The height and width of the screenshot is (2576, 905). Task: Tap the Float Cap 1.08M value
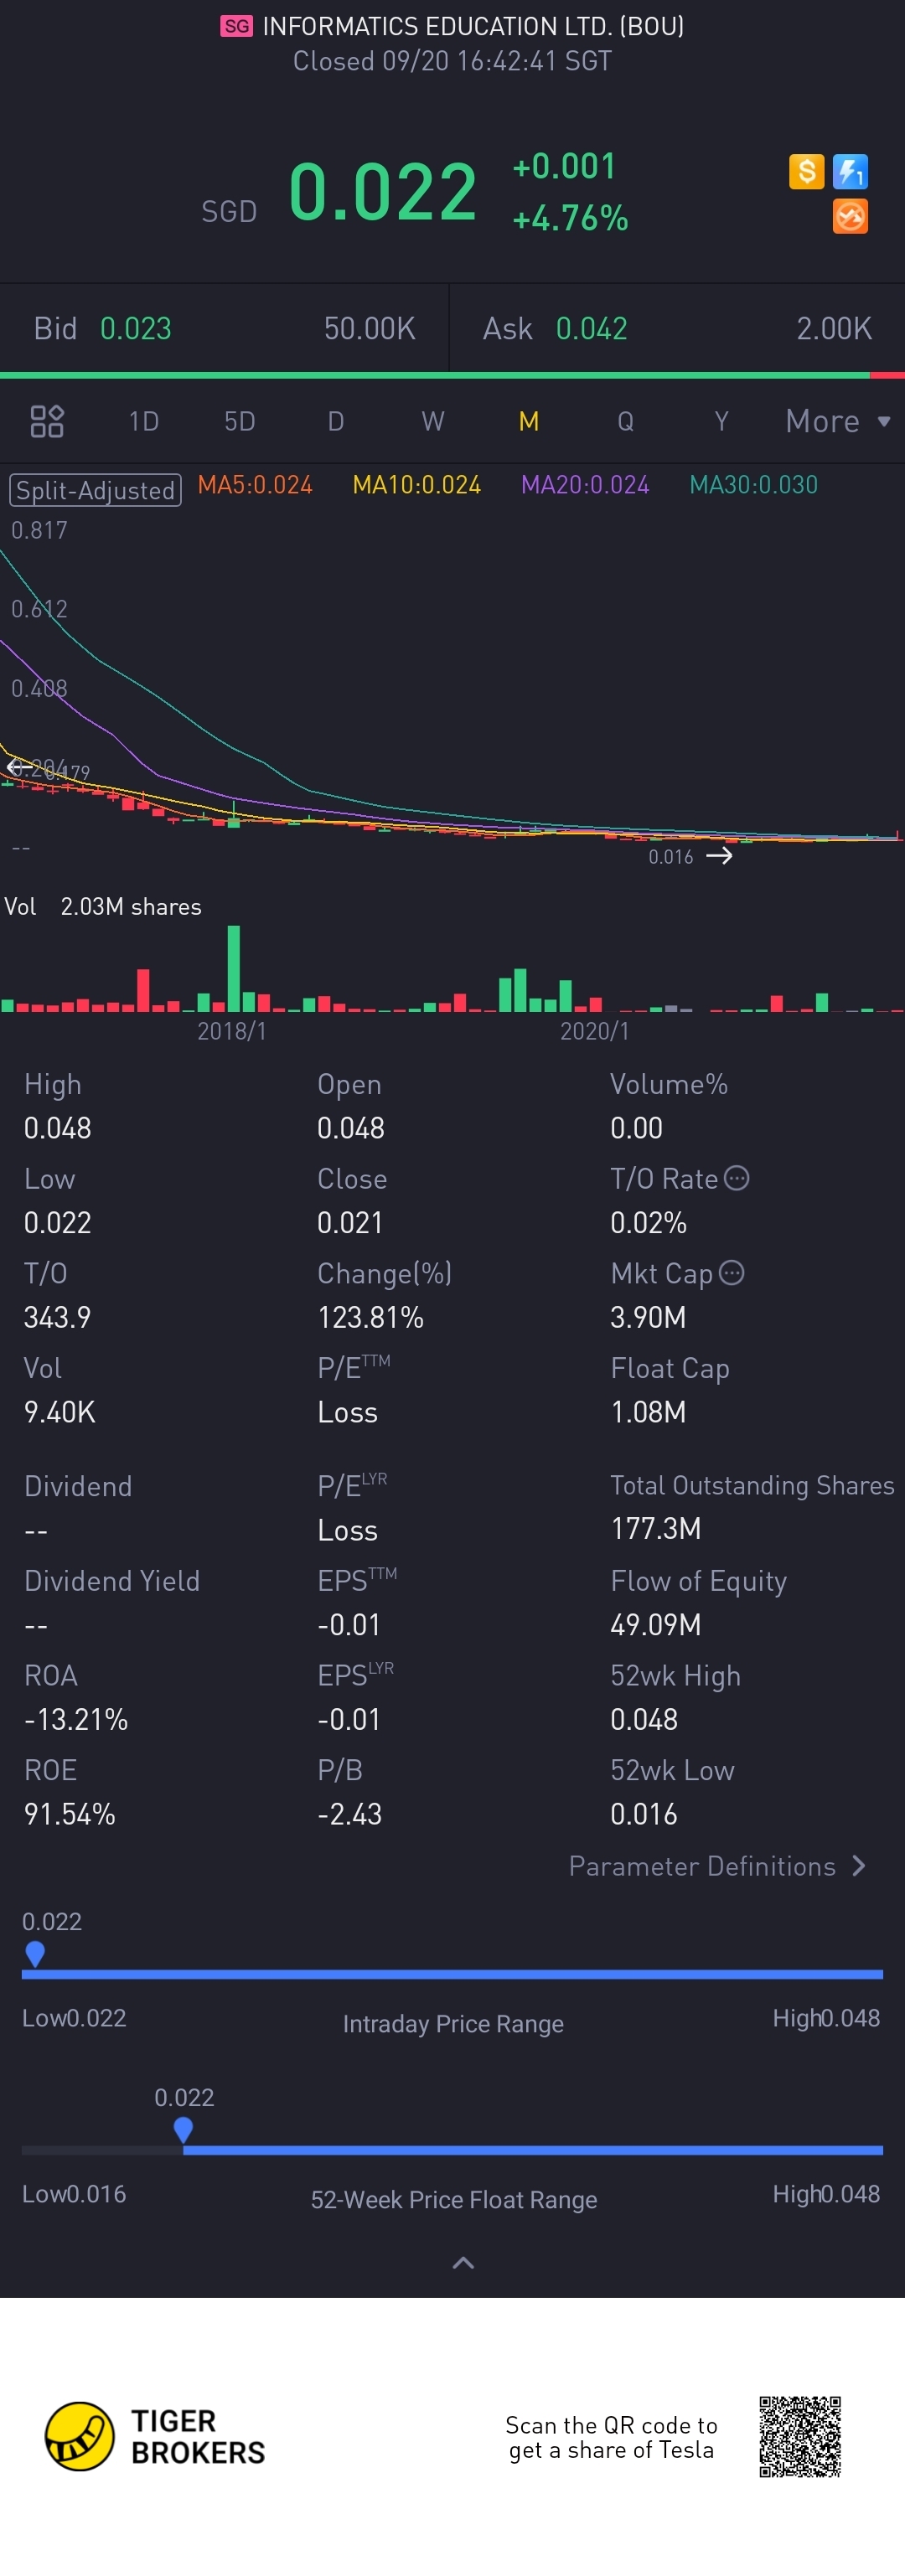coord(648,1412)
